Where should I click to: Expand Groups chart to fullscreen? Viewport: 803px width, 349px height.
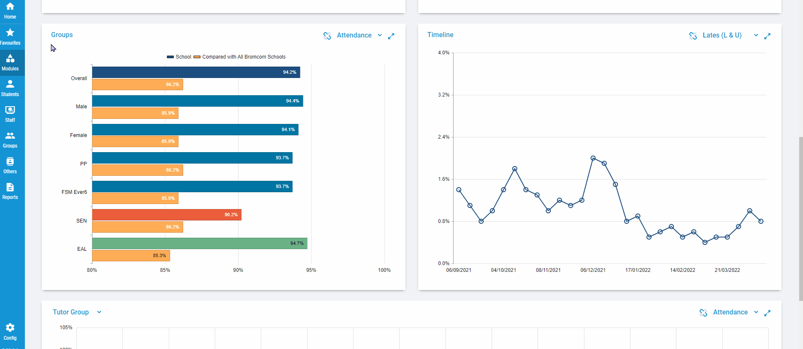pyautogui.click(x=391, y=36)
